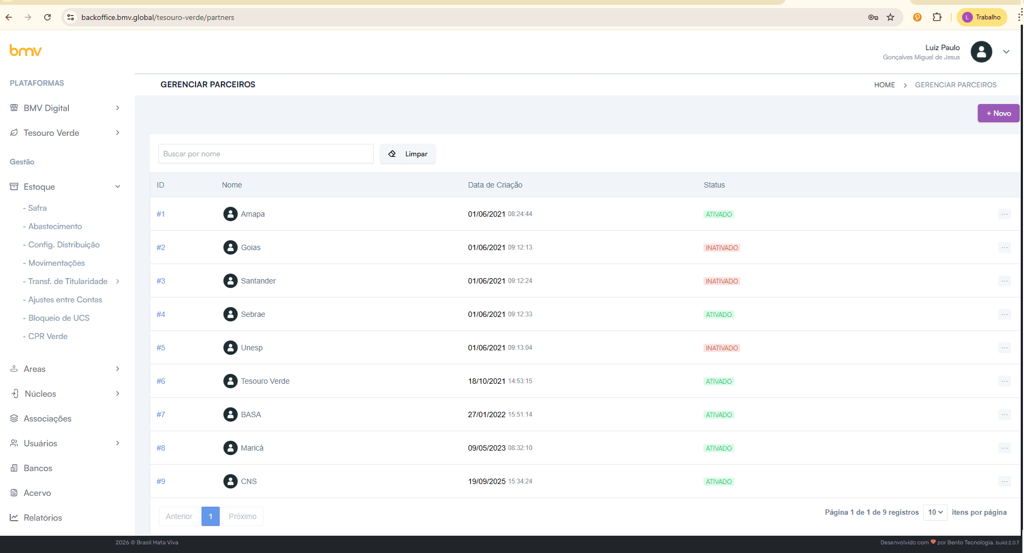Image resolution: width=1024 pixels, height=553 pixels.
Task: Open the actions menu for Sebrae row
Action: click(x=1004, y=314)
